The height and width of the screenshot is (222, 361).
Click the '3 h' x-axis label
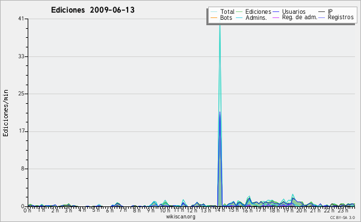pos(69,210)
